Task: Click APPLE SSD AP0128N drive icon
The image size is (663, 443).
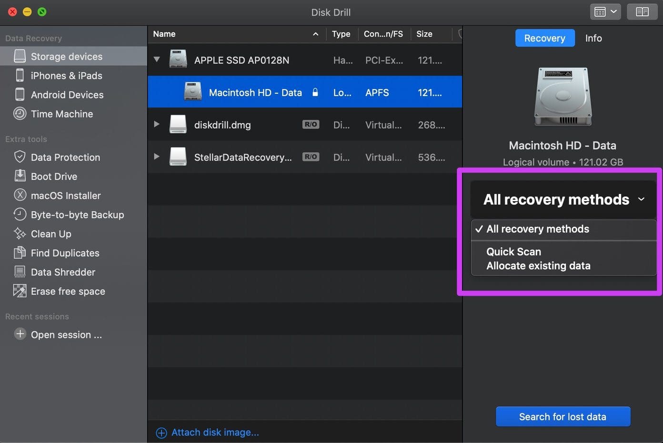Action: point(178,59)
